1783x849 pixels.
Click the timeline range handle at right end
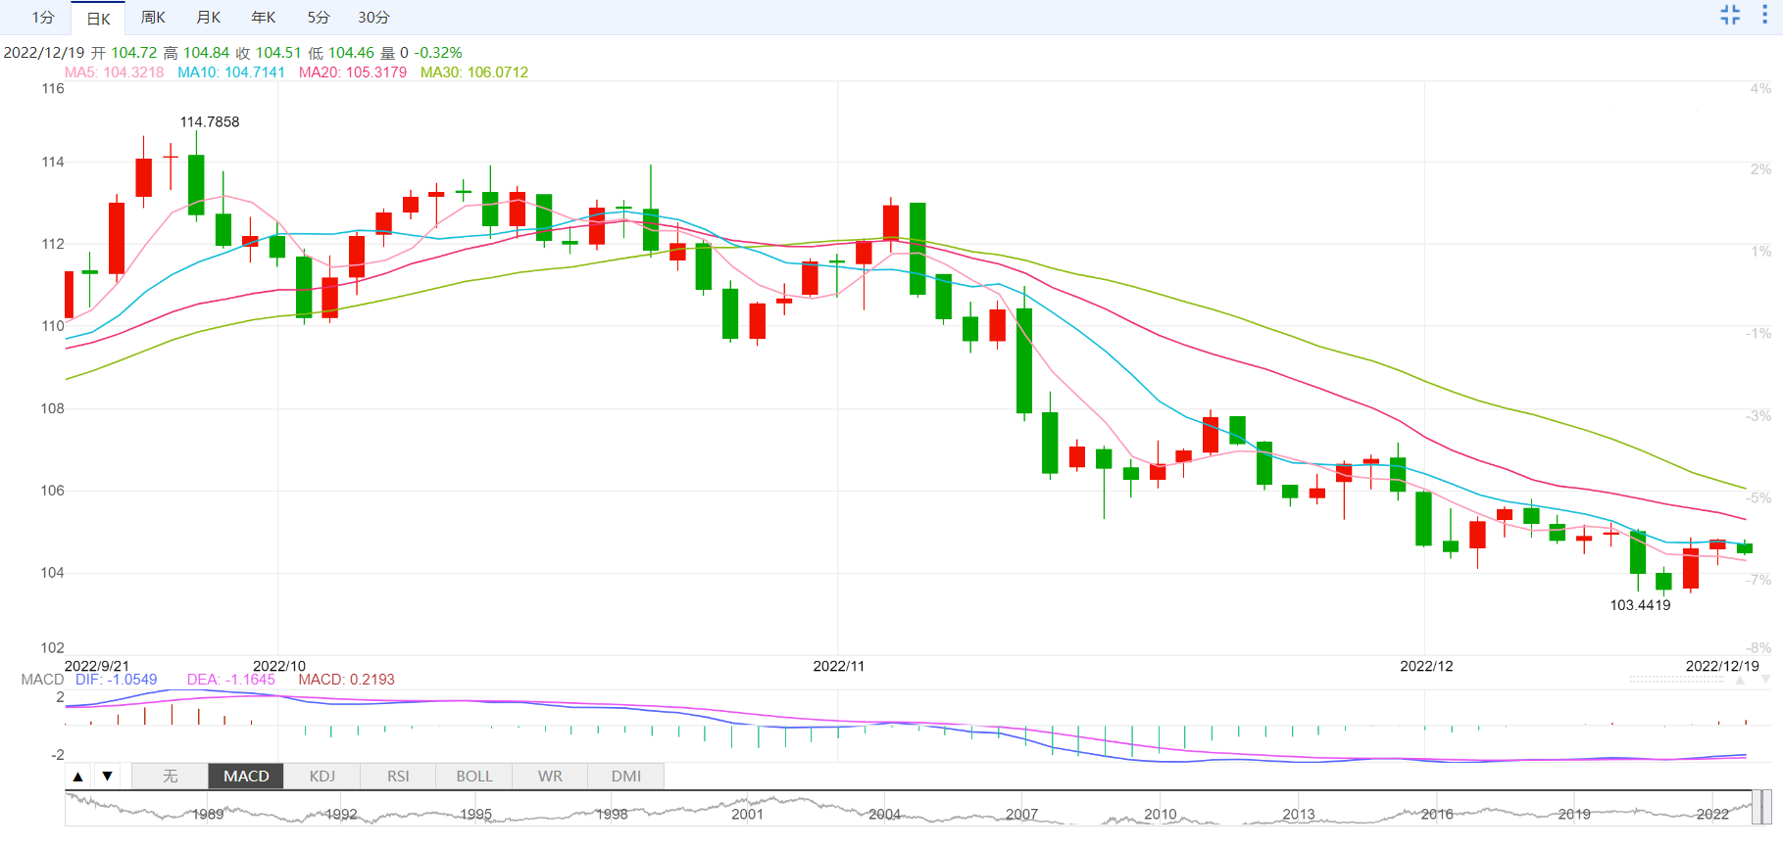(x=1761, y=808)
